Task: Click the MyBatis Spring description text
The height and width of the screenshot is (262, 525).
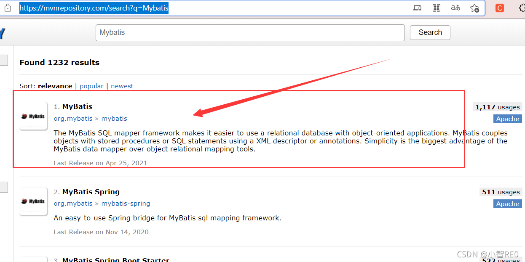Action: (167, 218)
